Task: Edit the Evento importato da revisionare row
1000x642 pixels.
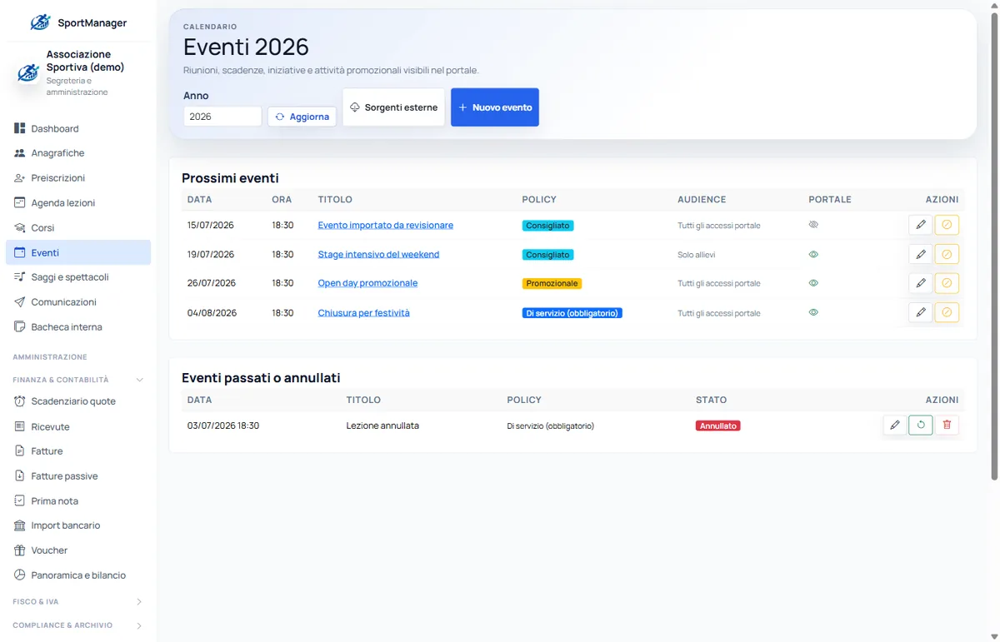Action: (x=920, y=225)
